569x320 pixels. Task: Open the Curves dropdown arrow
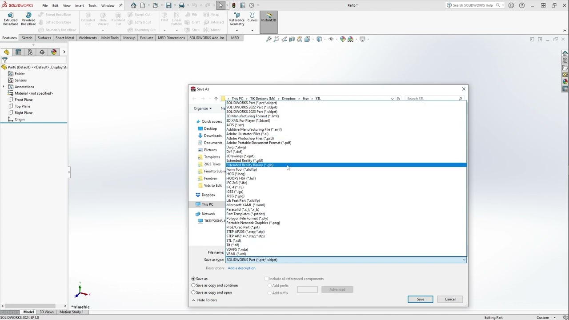(x=252, y=30)
